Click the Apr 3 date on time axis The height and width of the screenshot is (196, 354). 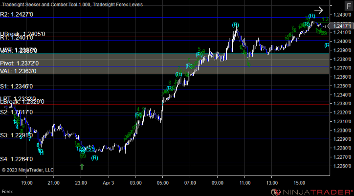click(109, 183)
